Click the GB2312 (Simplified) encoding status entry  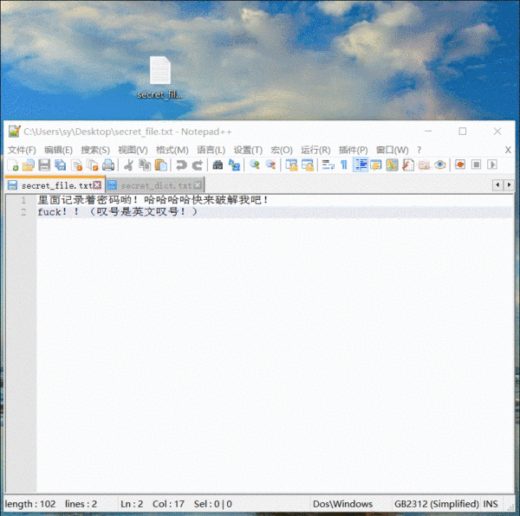pos(437,504)
